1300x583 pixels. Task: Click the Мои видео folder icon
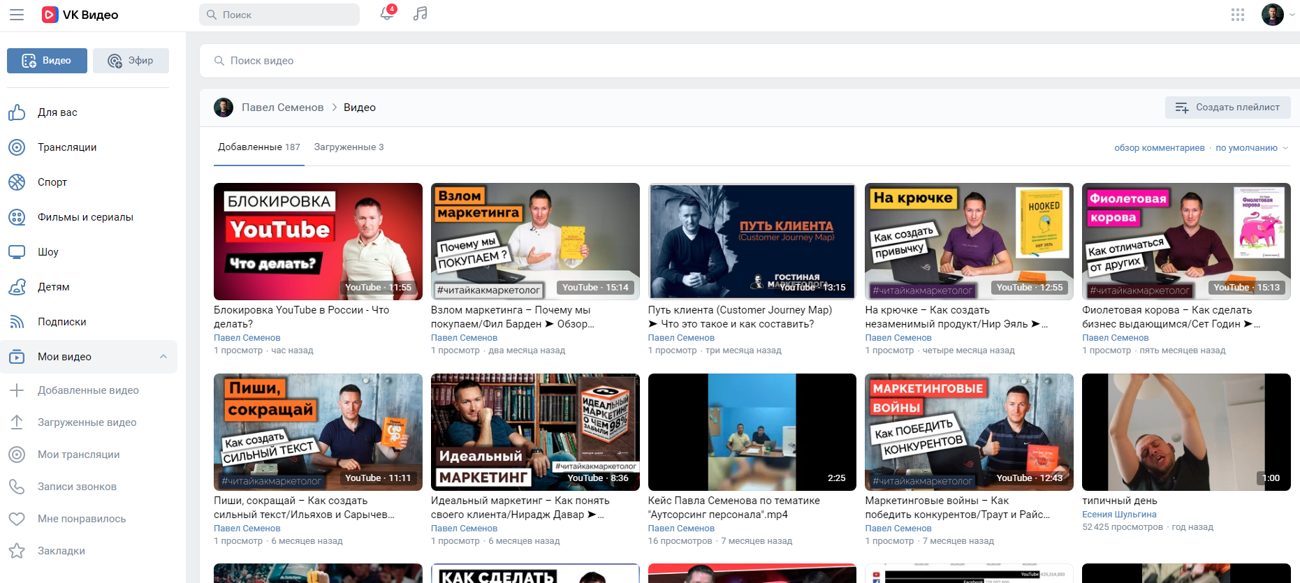pos(17,357)
